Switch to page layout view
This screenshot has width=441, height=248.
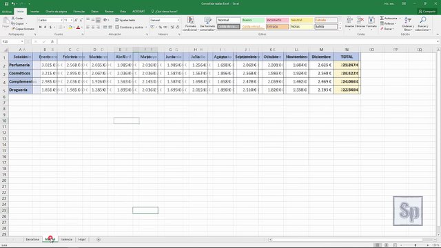pyautogui.click(x=387, y=245)
